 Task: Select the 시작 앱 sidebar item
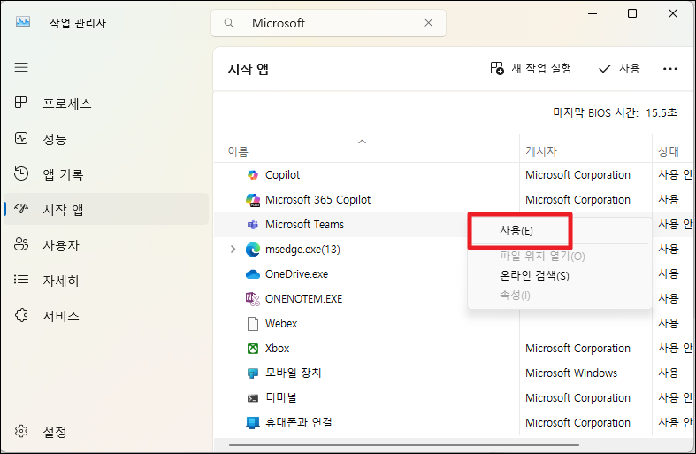106,209
